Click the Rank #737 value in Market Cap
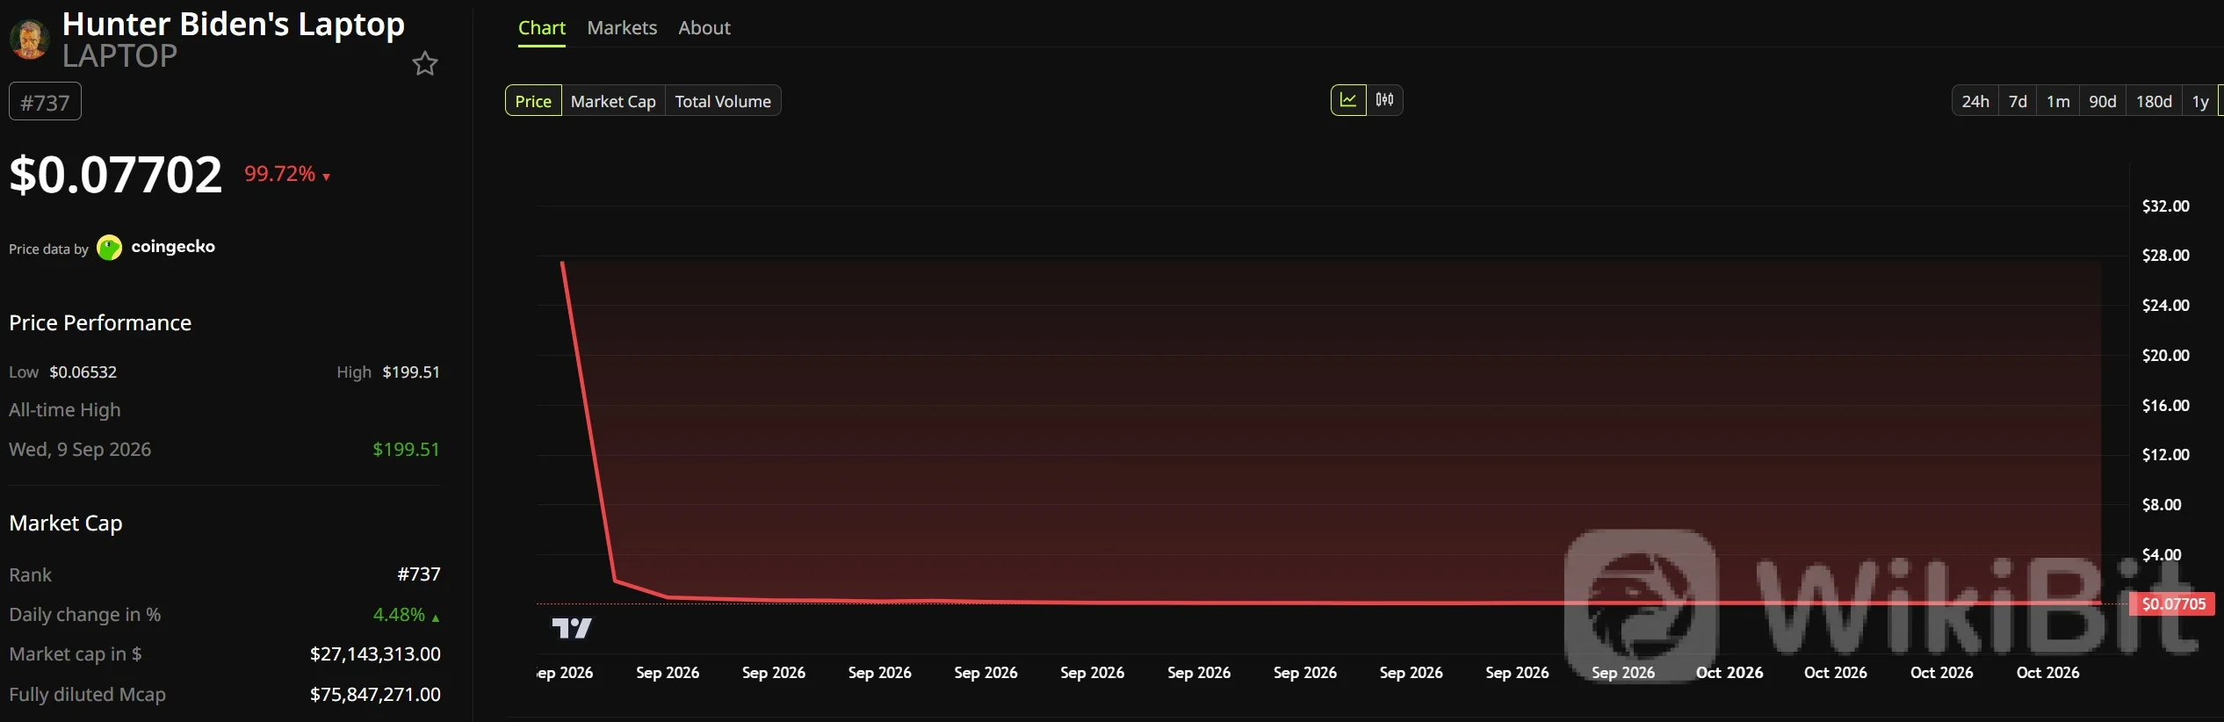 coord(419,574)
